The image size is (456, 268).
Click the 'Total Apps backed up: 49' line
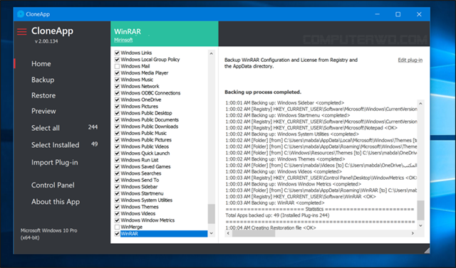(277, 215)
